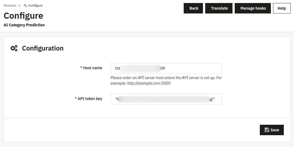Click the Configure breadcrumb item
Viewport: 294px width, 147px height.
(x=35, y=5)
